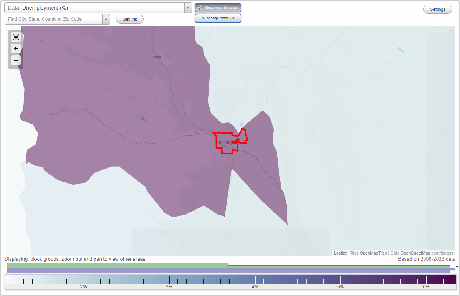Click the 2% mark on color legend
This screenshot has width=460, height=296.
click(x=84, y=280)
